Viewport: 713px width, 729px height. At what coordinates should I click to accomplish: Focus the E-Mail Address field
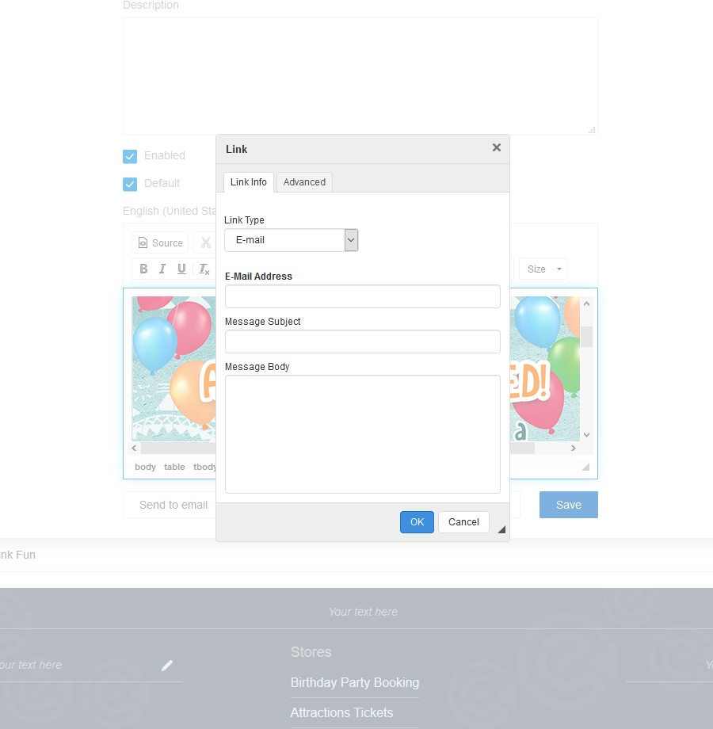click(362, 296)
